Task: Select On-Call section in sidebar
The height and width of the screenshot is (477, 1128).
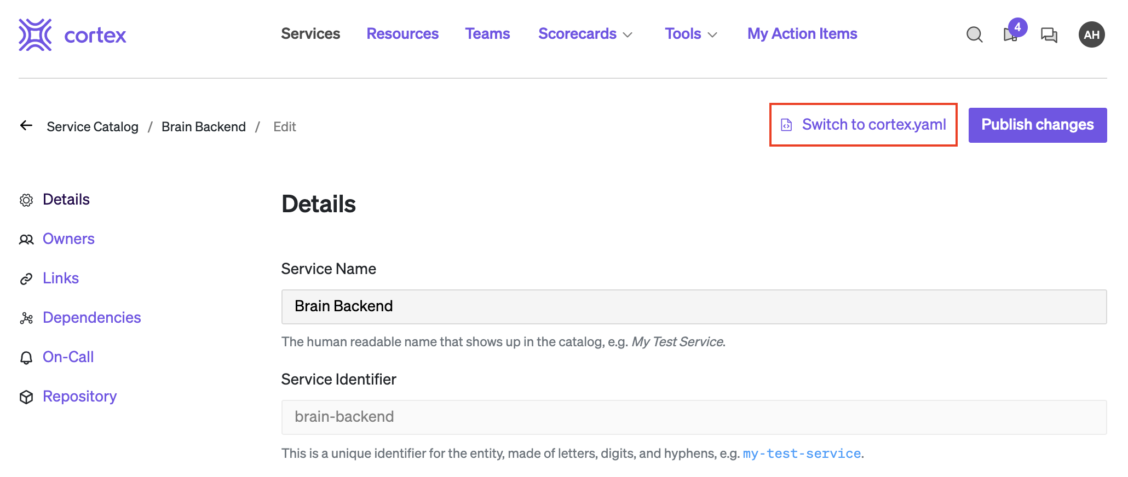Action: [x=68, y=357]
